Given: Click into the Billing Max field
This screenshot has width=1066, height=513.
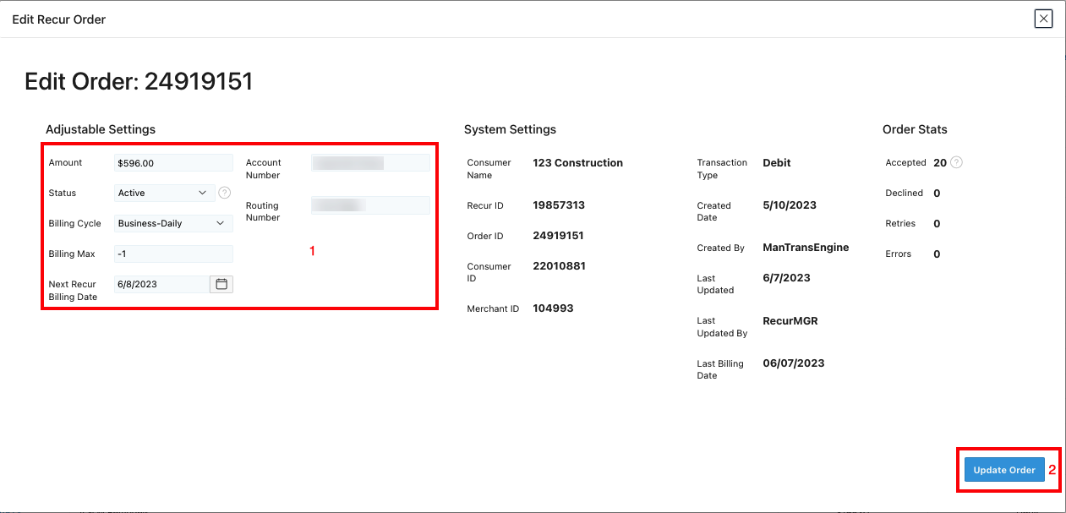Looking at the screenshot, I should pyautogui.click(x=172, y=254).
